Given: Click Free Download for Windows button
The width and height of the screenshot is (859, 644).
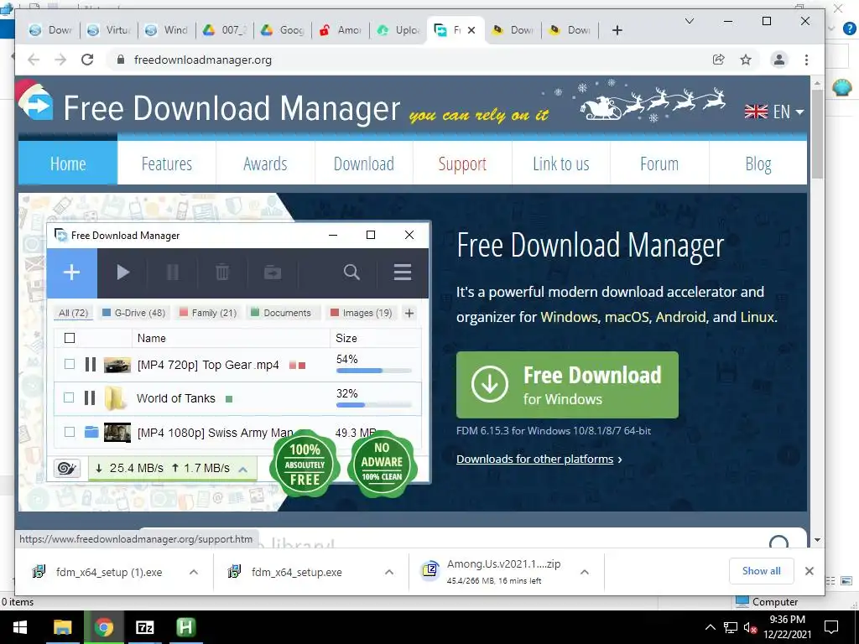Looking at the screenshot, I should point(567,385).
